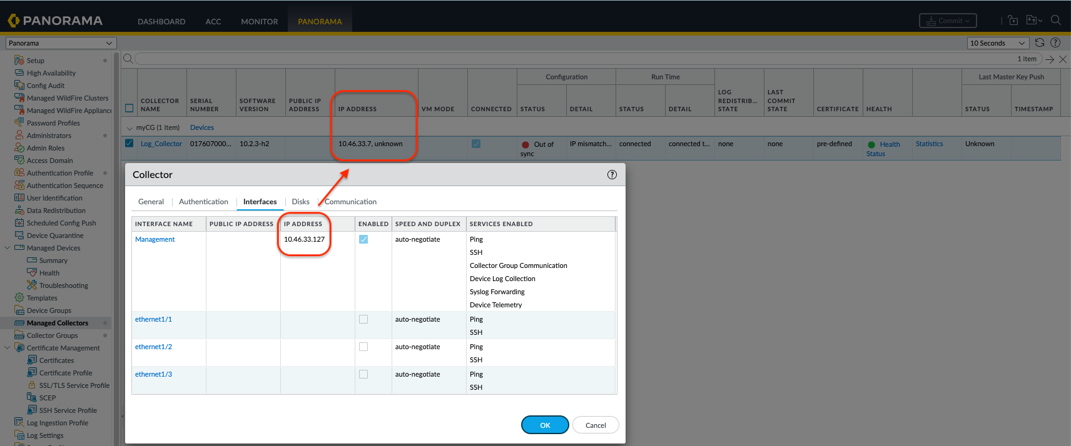Open the Statistics link

point(929,144)
